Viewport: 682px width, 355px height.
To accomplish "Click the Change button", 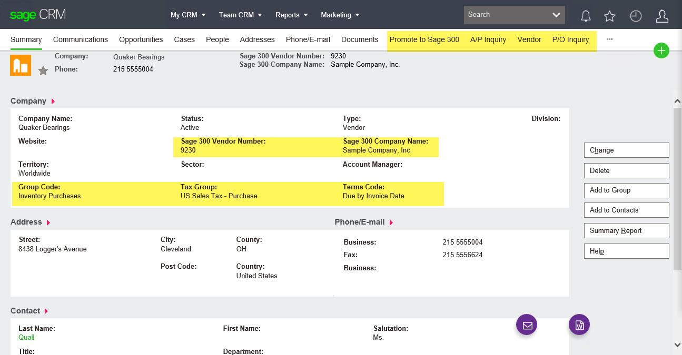I will [626, 150].
